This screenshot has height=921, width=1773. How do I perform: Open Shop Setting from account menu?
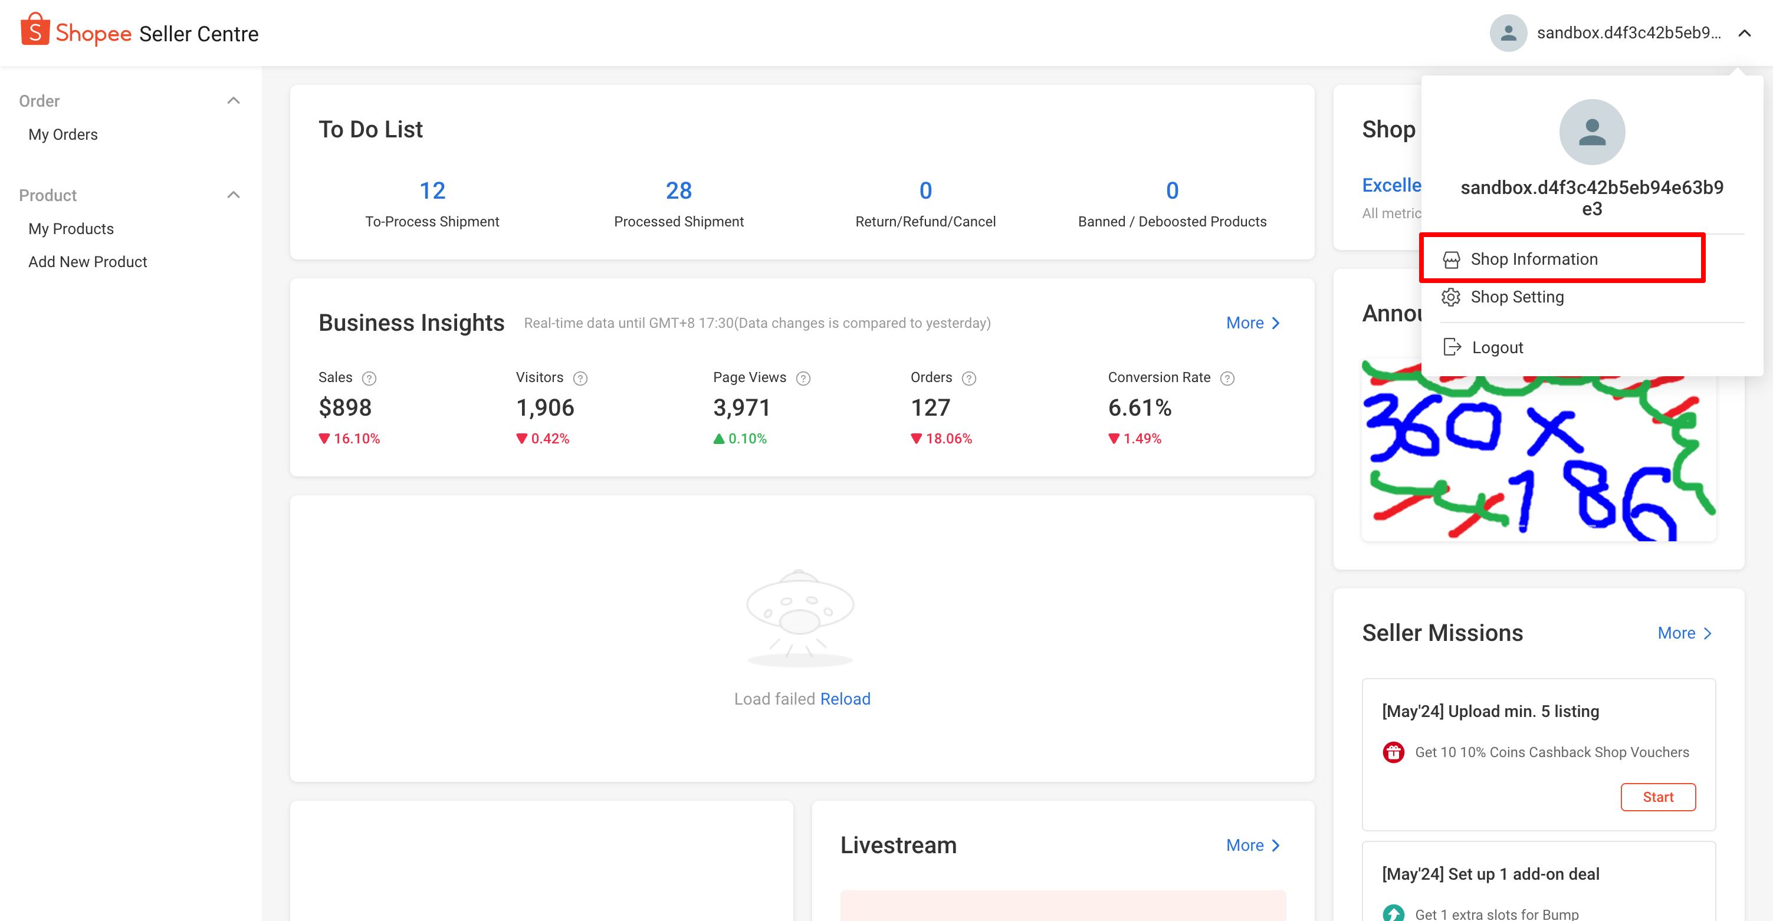(1516, 297)
